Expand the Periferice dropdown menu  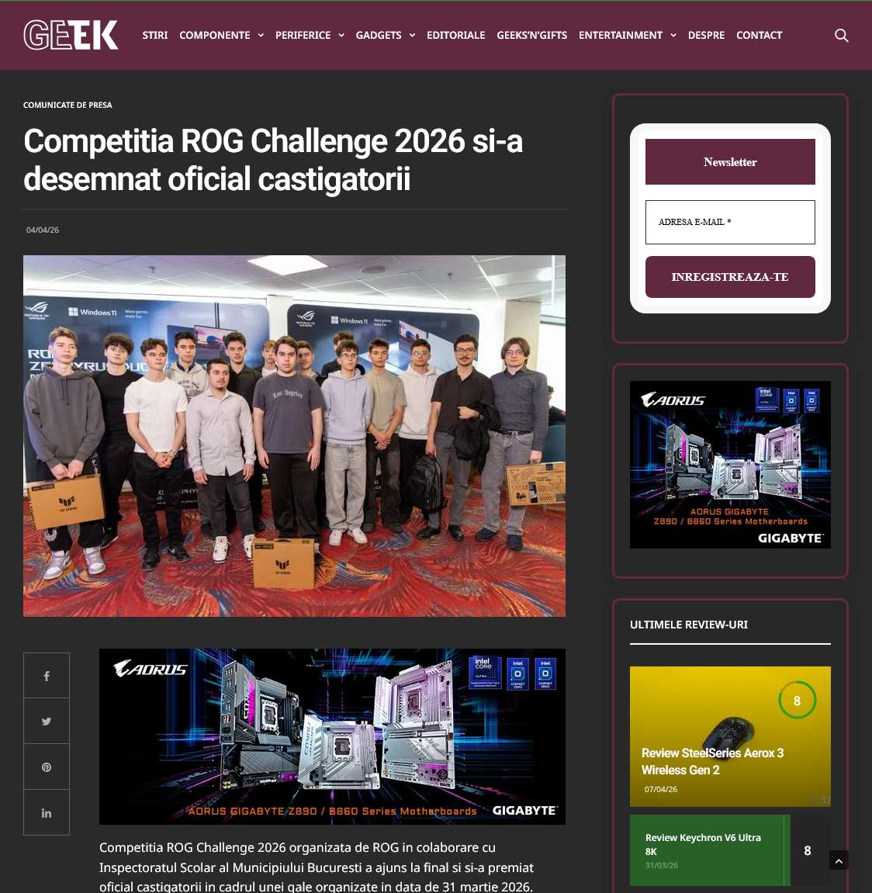pos(310,36)
